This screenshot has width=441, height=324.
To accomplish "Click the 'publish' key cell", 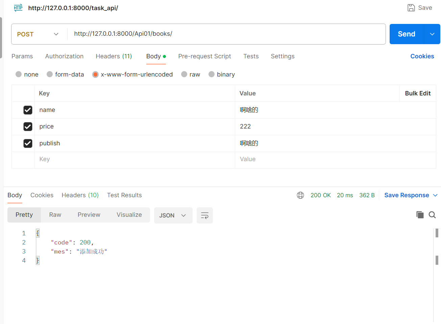I will (135, 143).
